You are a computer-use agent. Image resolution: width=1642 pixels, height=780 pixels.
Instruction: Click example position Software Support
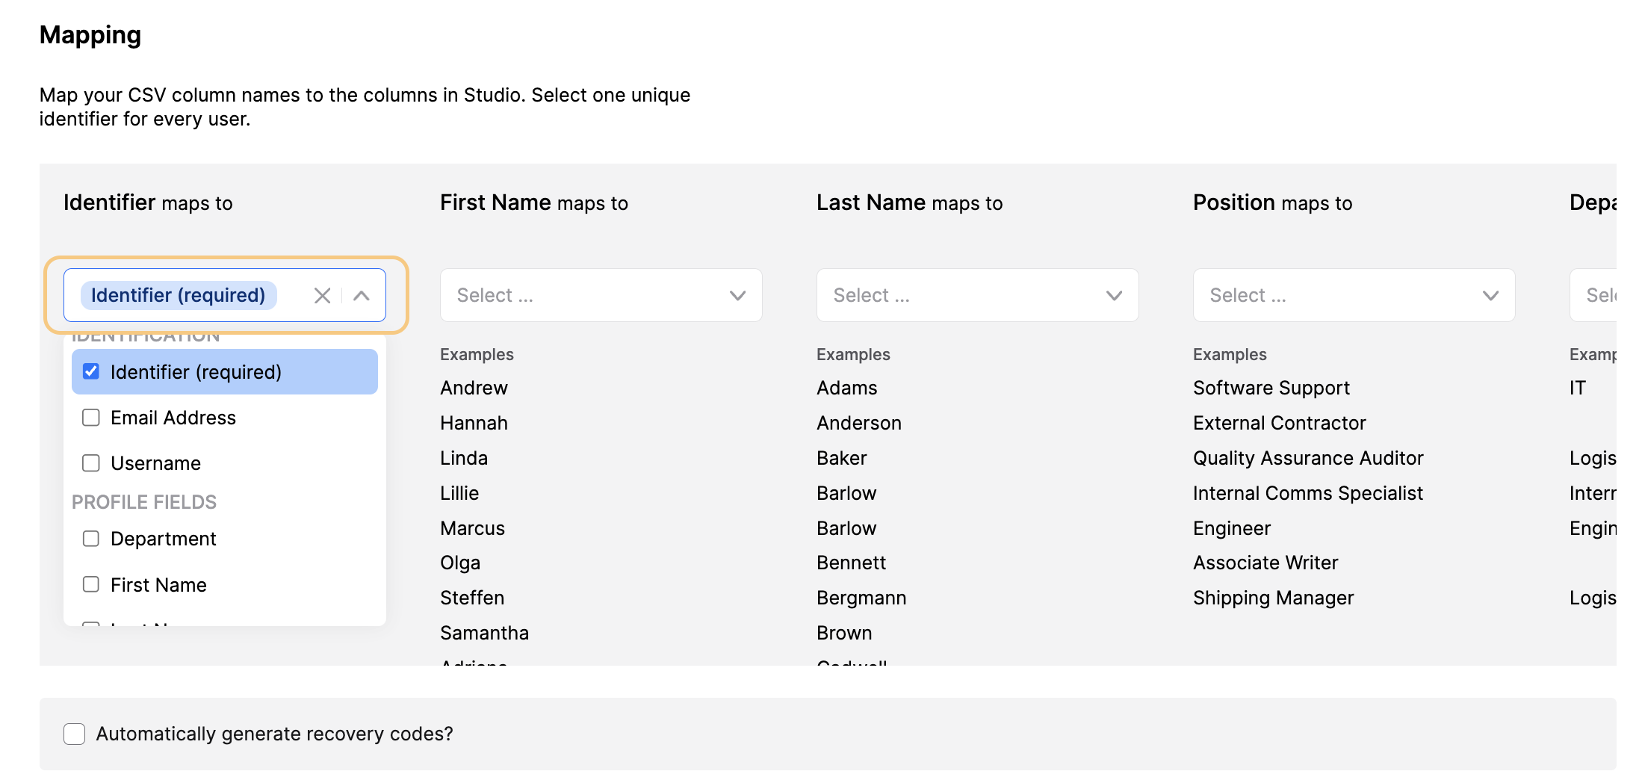click(x=1271, y=389)
